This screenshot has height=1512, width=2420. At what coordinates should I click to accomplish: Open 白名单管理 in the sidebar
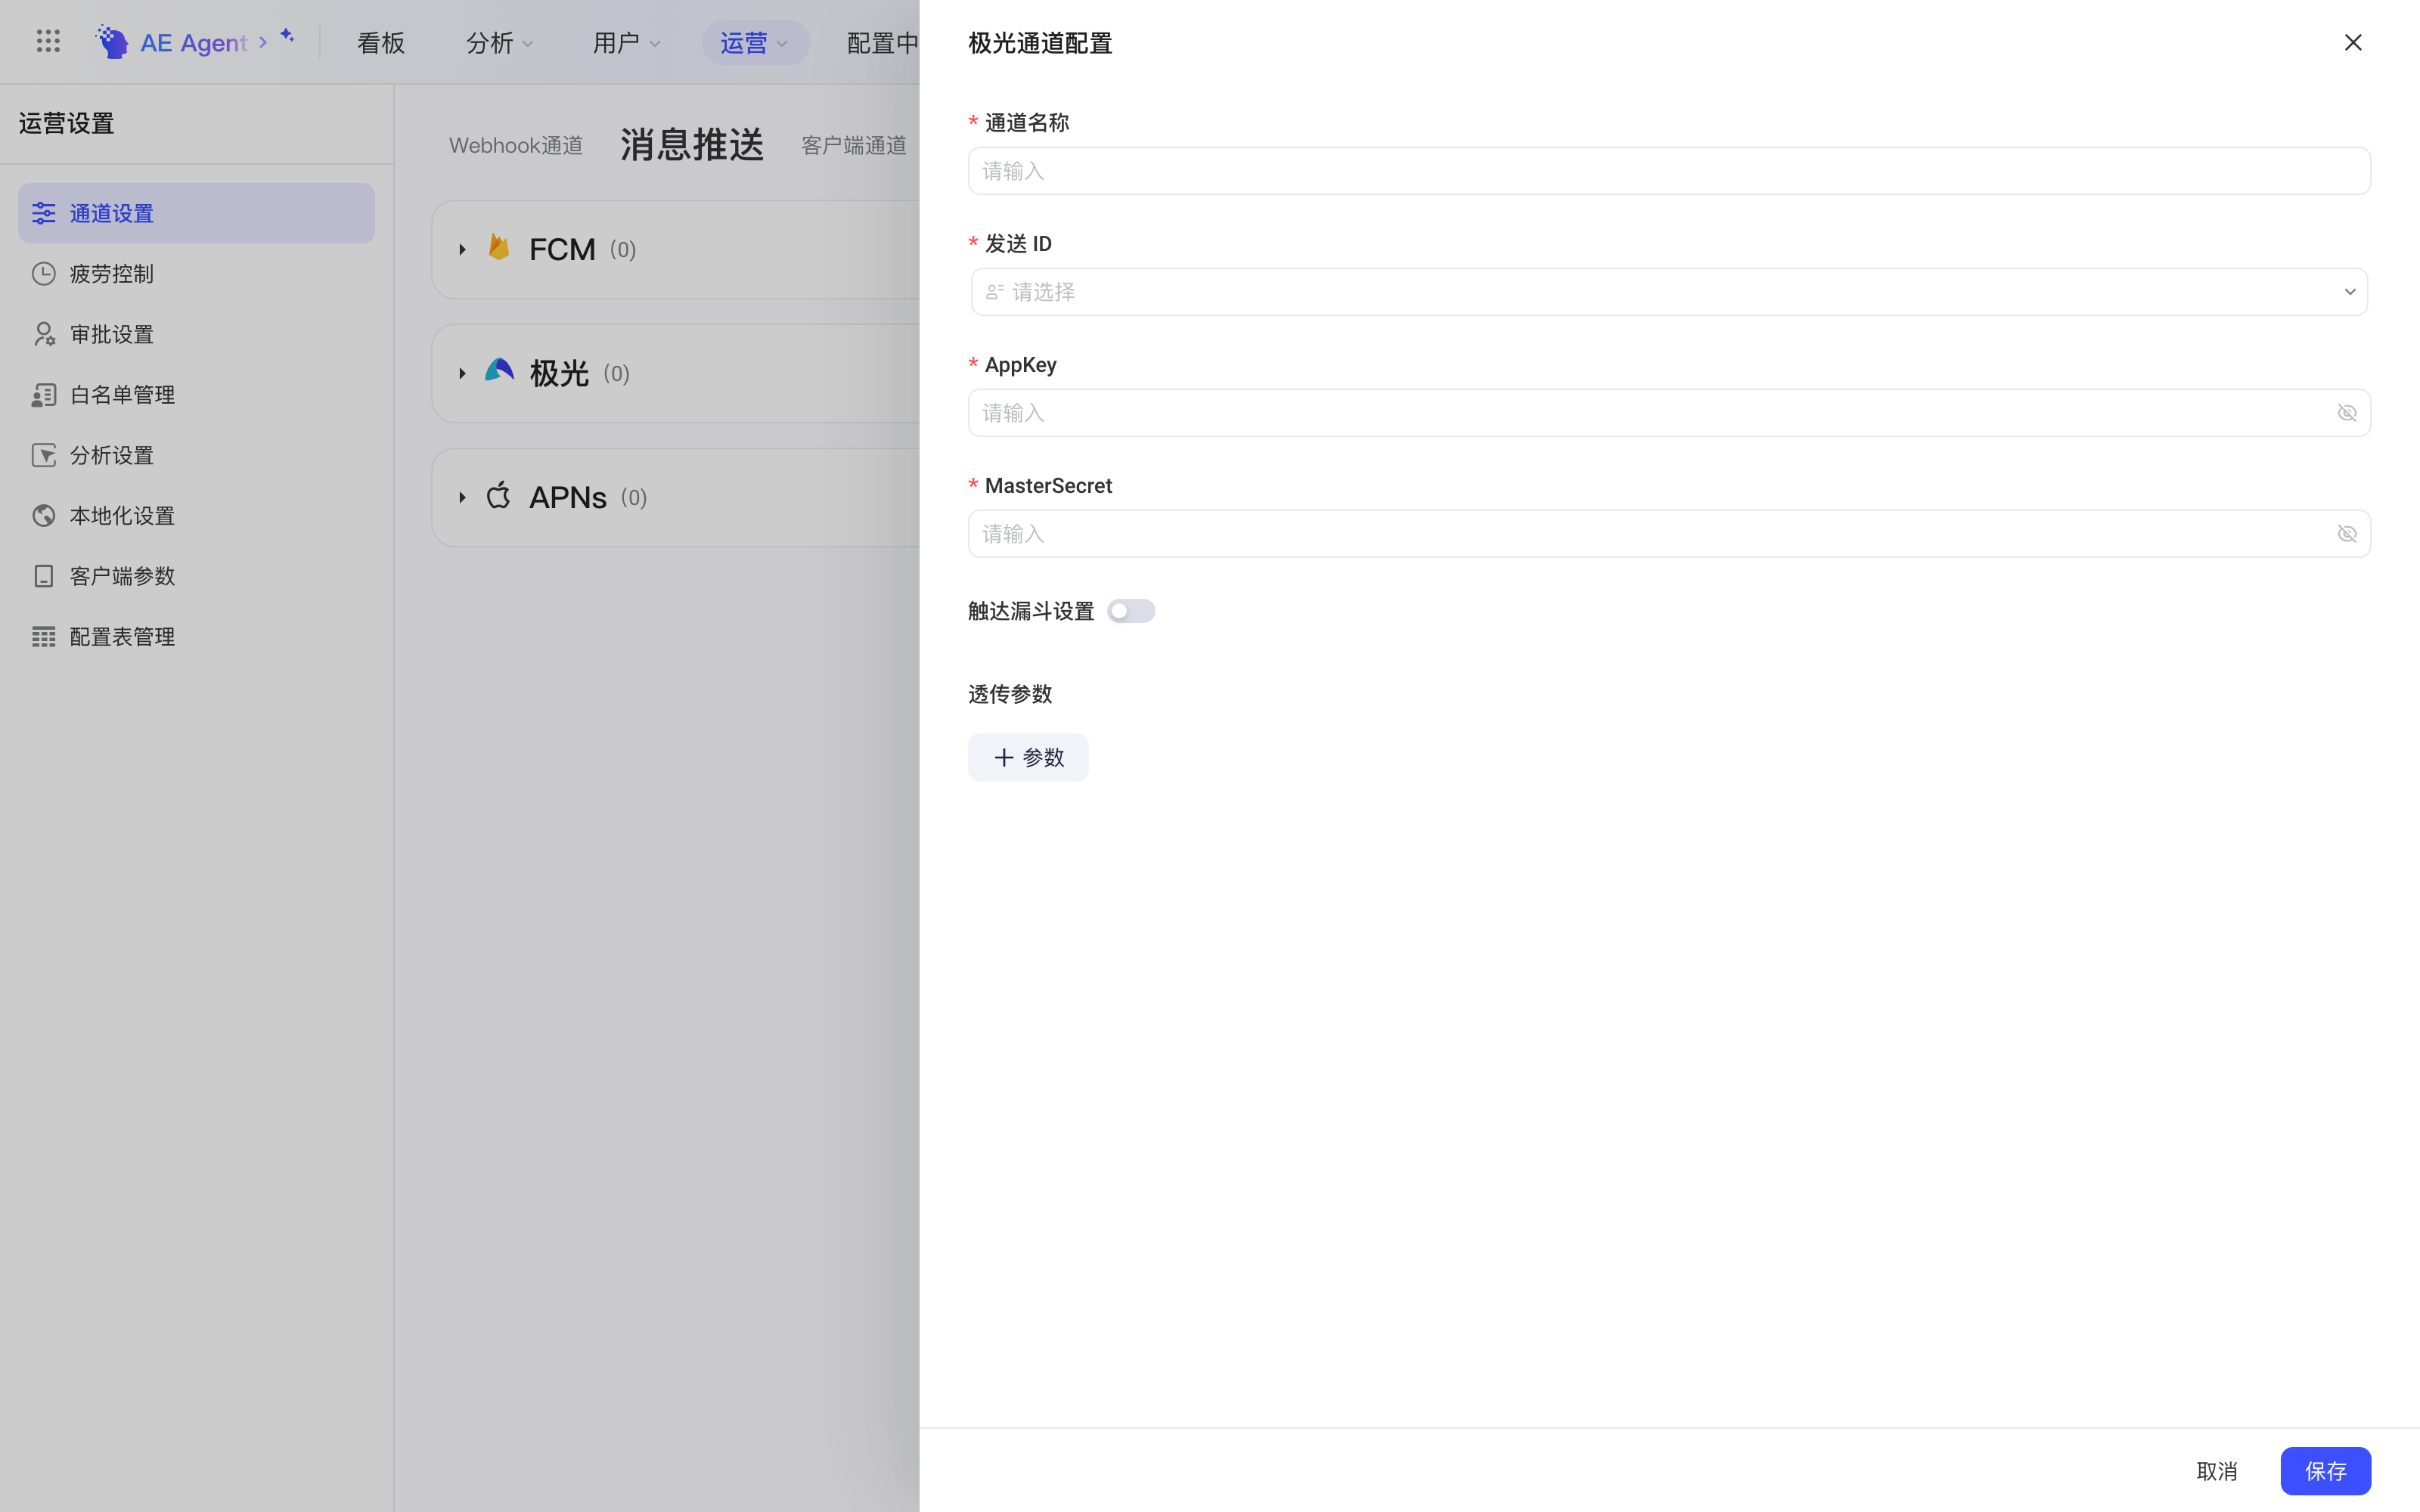(196, 395)
